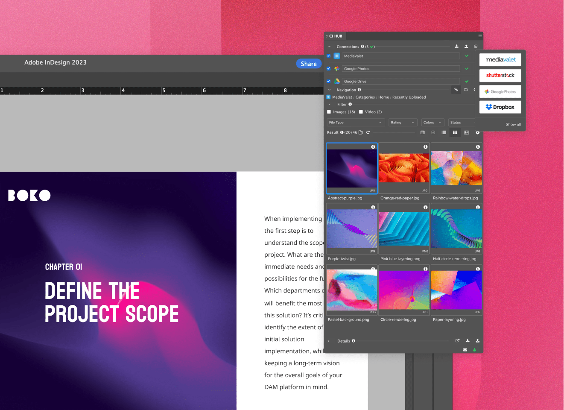Select the grid view icon in results toolbar

pos(455,132)
